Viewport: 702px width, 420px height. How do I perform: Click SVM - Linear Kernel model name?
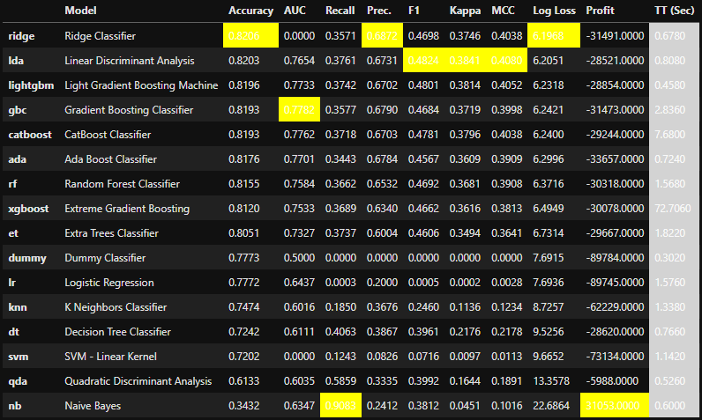pyautogui.click(x=110, y=357)
